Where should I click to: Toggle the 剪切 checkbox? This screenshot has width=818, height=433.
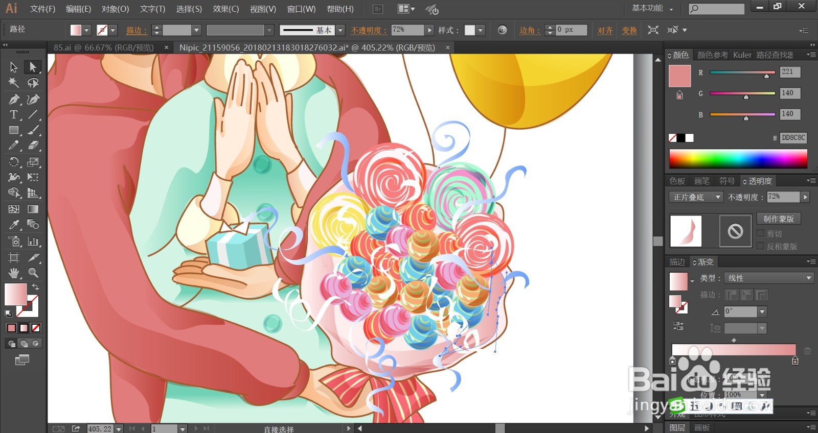tap(760, 233)
